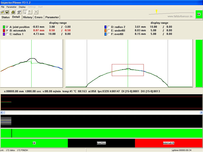Click the black marker on green status bar
Screen dimensions: 203x152
pyautogui.click(x=12, y=133)
